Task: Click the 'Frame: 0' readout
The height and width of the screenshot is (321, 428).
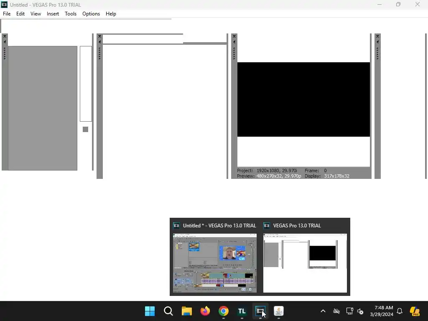Action: (x=316, y=171)
